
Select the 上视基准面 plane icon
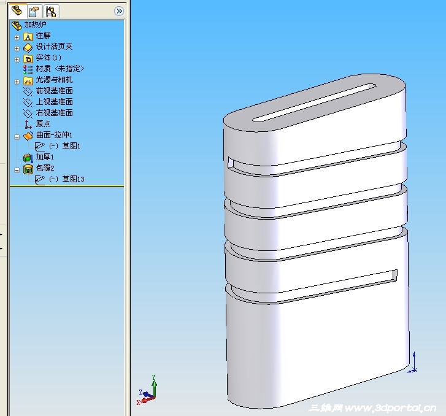(28, 102)
